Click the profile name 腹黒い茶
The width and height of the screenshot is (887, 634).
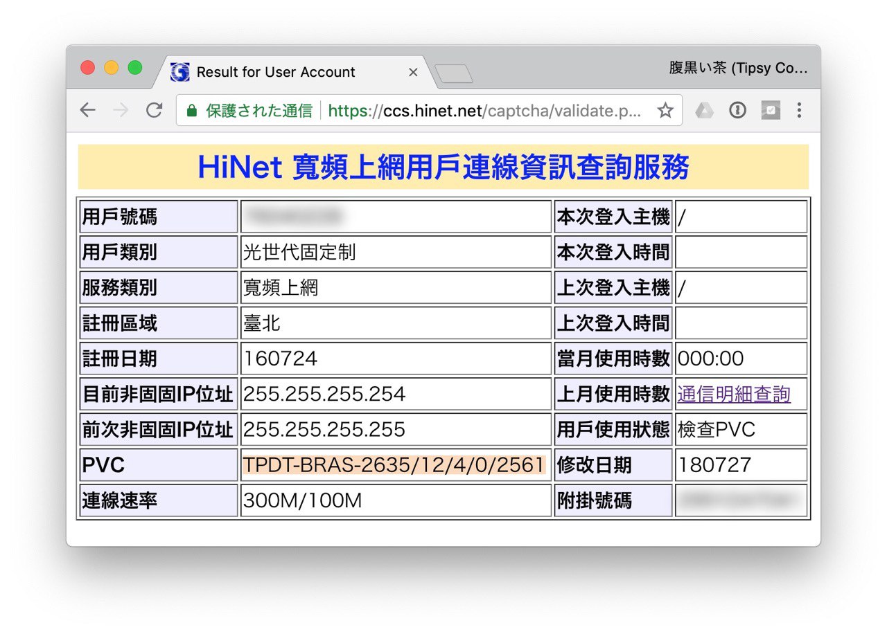[739, 68]
